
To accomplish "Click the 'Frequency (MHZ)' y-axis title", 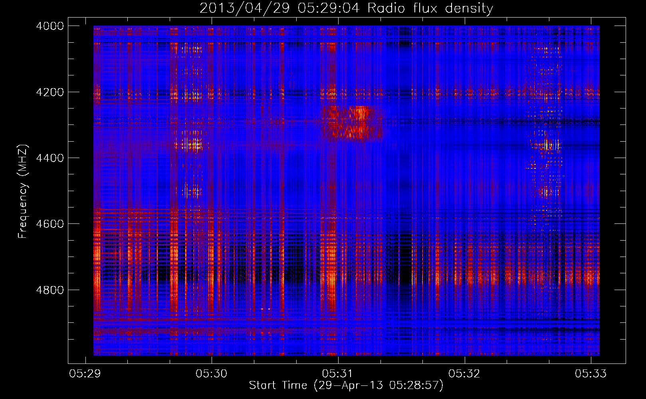I will pyautogui.click(x=23, y=192).
